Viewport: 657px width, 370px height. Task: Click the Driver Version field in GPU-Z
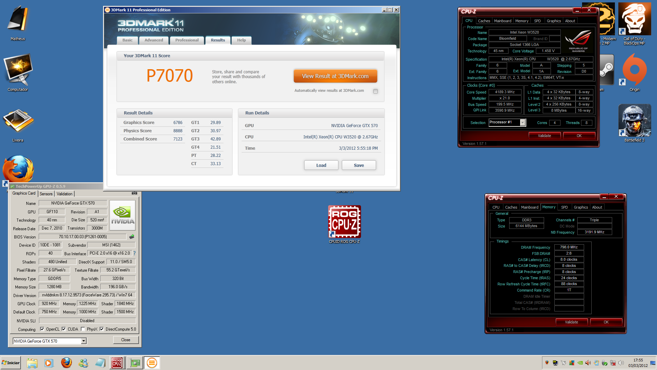click(x=87, y=295)
